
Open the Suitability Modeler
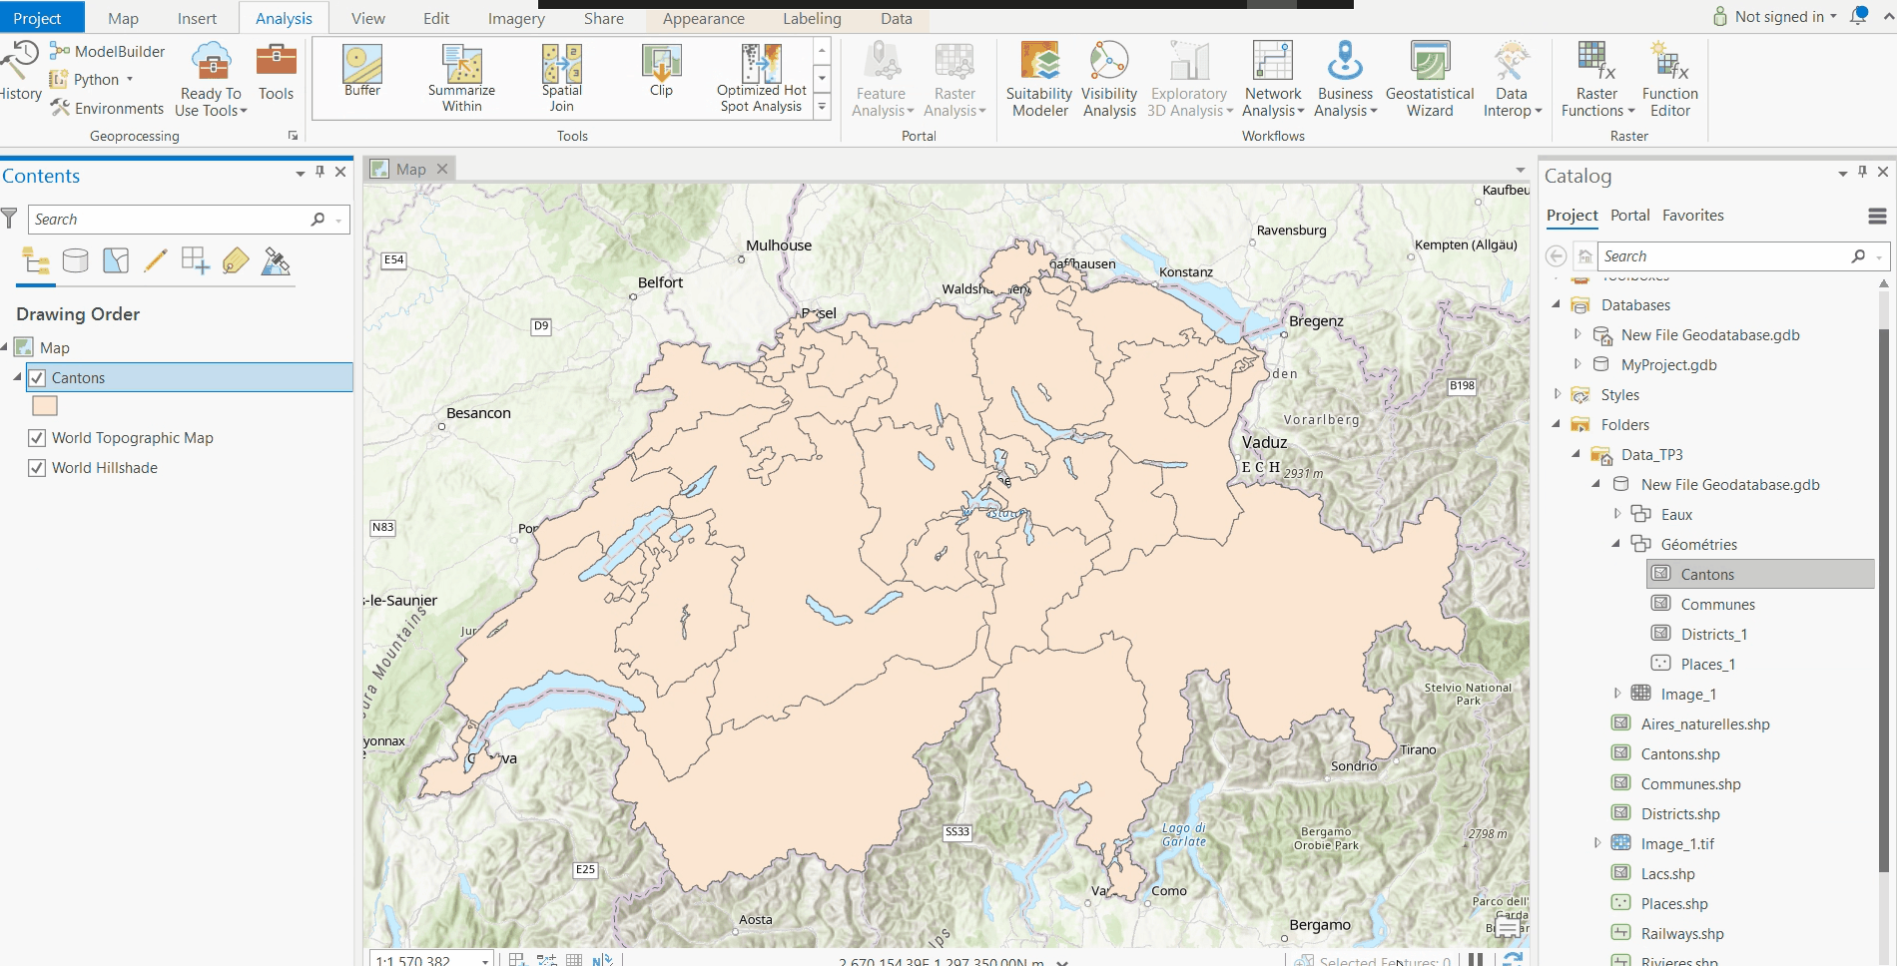pyautogui.click(x=1039, y=80)
